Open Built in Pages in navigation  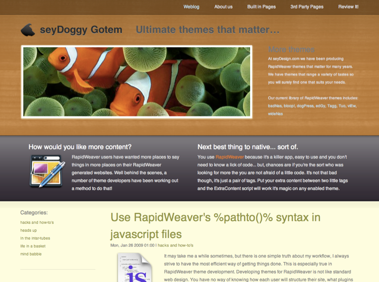261,7
